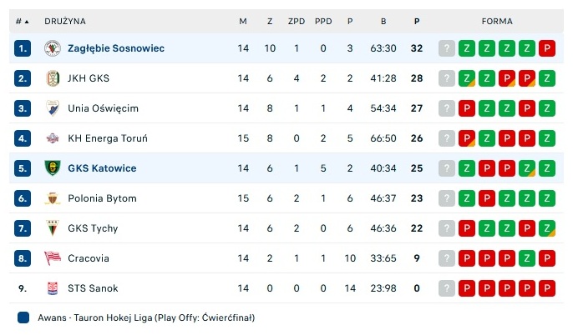Sort by the DRUŻYNA column header
Image resolution: width=573 pixels, height=335 pixels.
(x=64, y=21)
